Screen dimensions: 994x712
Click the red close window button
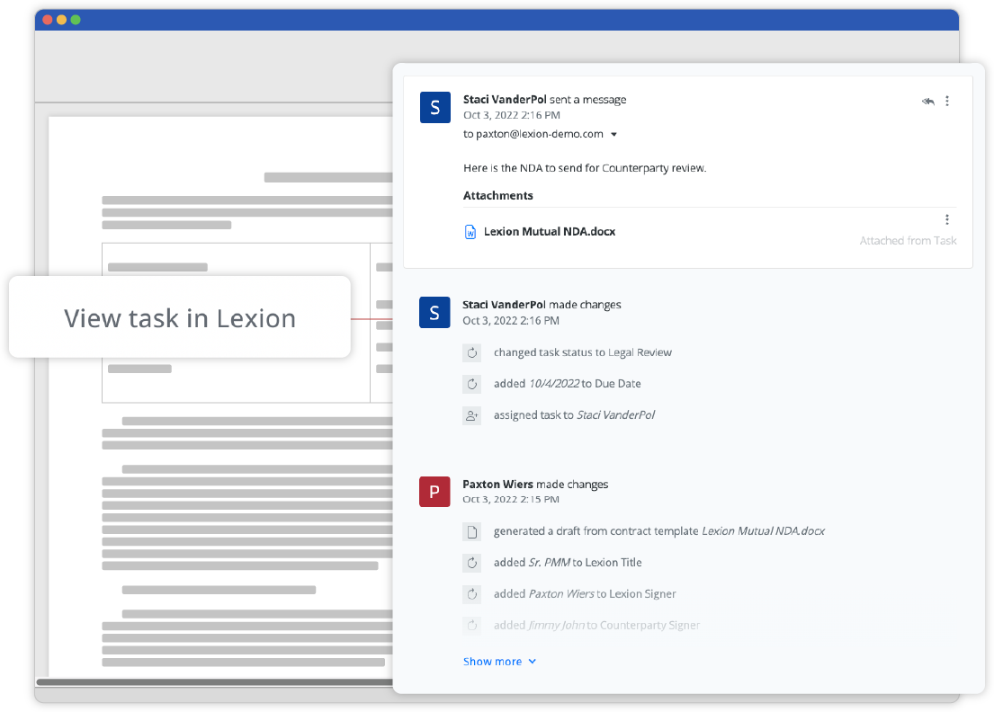tap(48, 20)
